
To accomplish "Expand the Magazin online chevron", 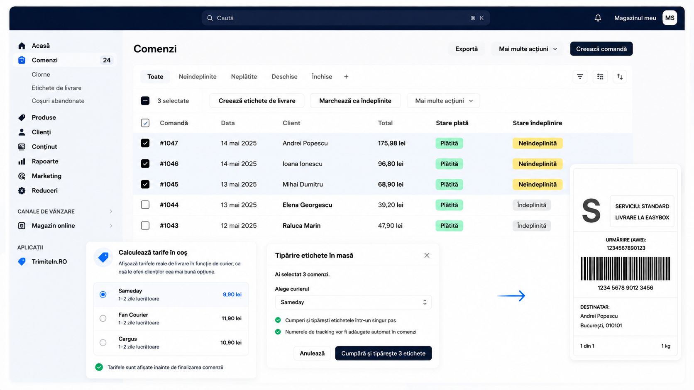I will point(111,226).
